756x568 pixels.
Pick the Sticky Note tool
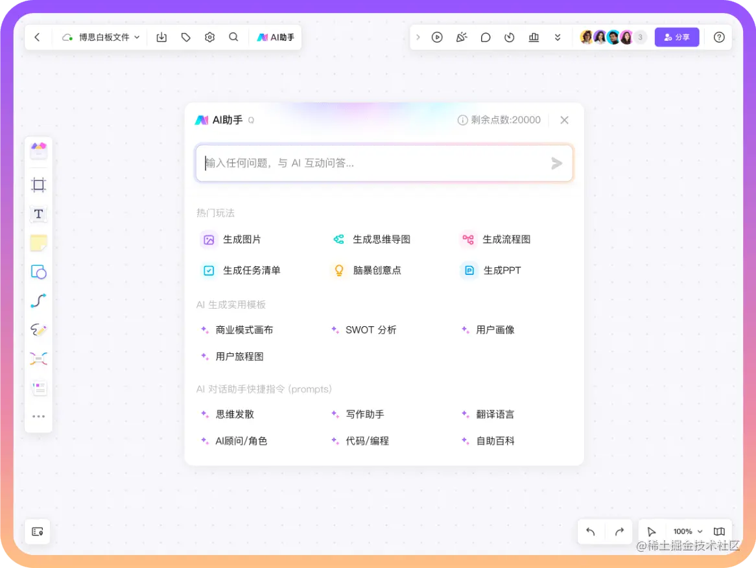tap(38, 243)
